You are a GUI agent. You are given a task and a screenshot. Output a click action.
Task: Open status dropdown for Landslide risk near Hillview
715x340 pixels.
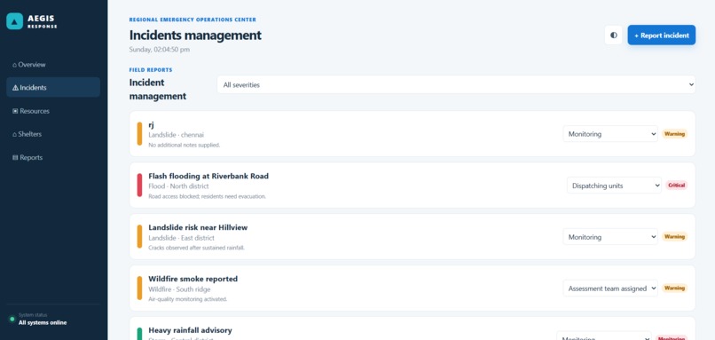[x=610, y=237]
